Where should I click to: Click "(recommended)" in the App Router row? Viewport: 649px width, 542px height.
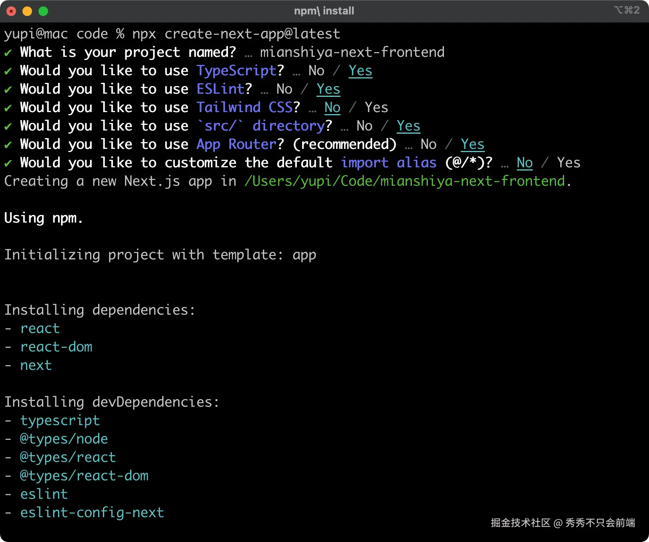coord(345,145)
